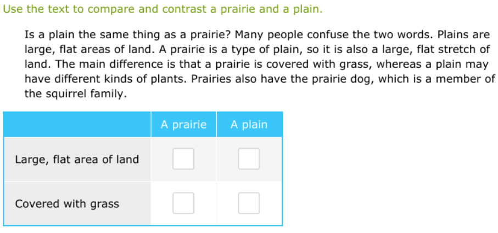This screenshot has width=498, height=233.
Task: Tick the prairie box for Covered with grass
Action: 183,203
